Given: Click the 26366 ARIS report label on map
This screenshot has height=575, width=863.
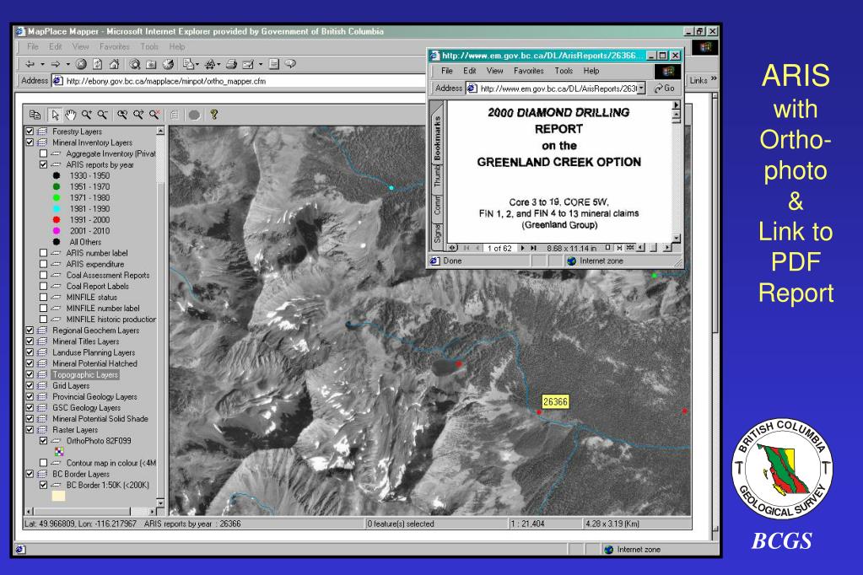Looking at the screenshot, I should coord(555,401).
